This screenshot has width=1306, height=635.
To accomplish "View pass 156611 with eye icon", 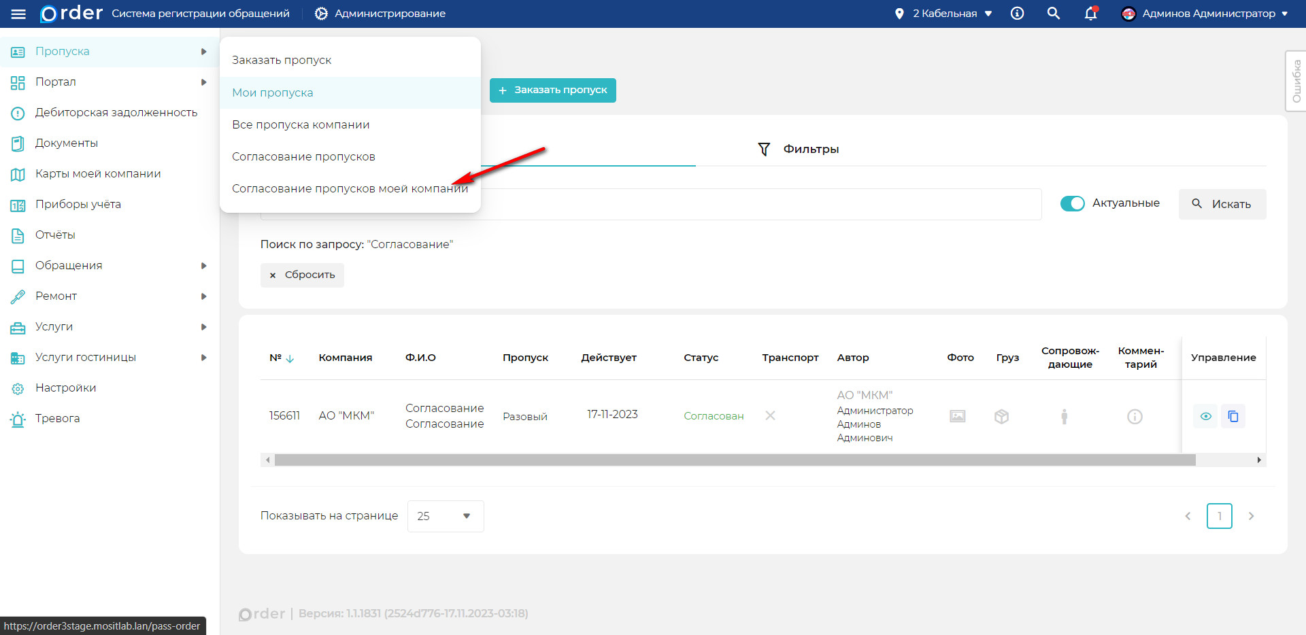I will (1205, 416).
